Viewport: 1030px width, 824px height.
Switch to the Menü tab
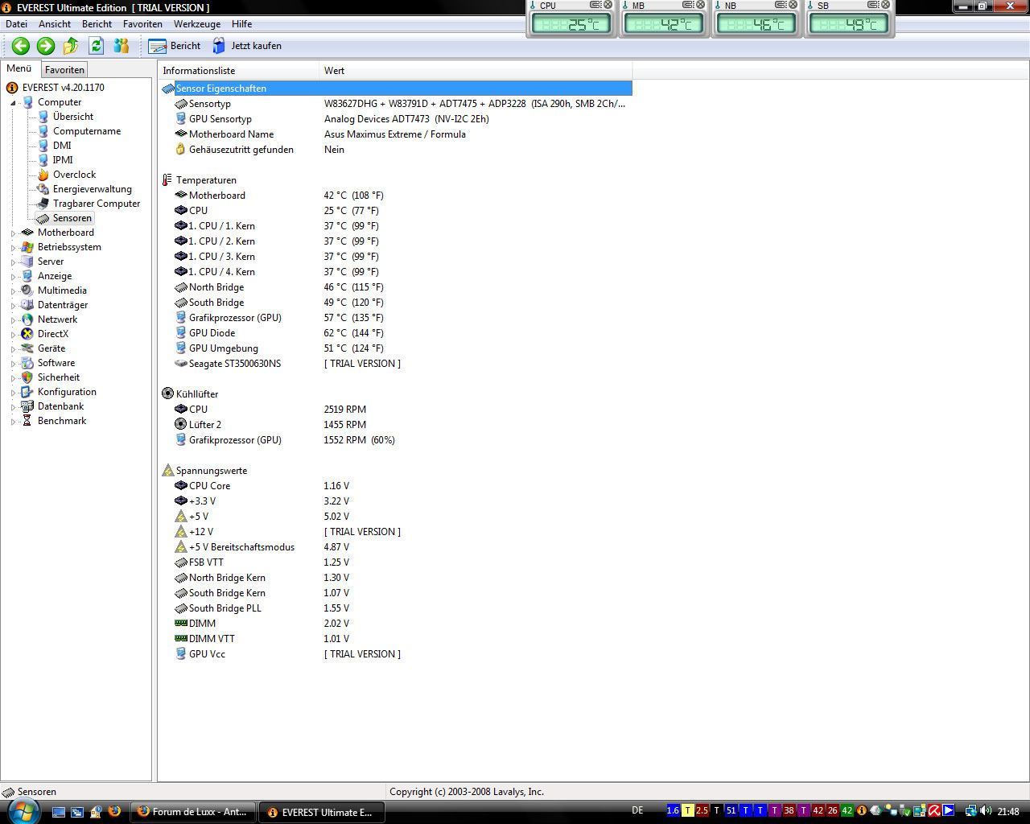[19, 69]
